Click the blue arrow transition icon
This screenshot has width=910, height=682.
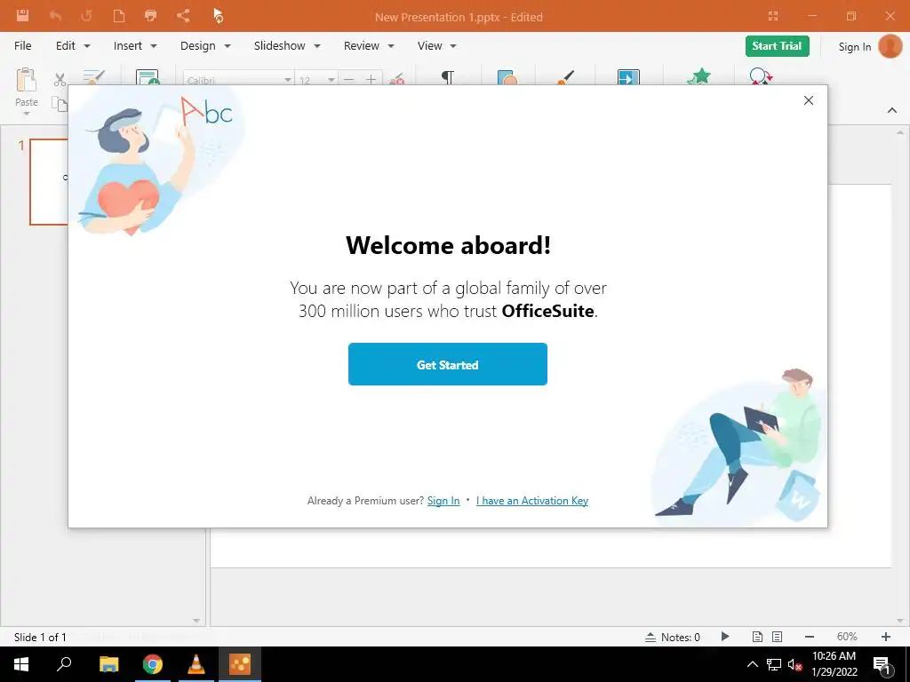click(x=628, y=77)
